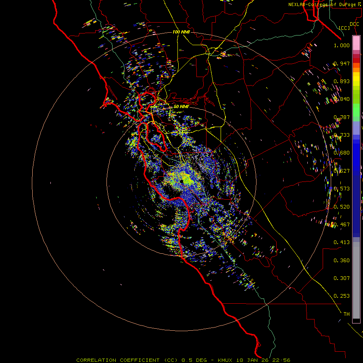Click the 0.573 legend value

click(342, 189)
